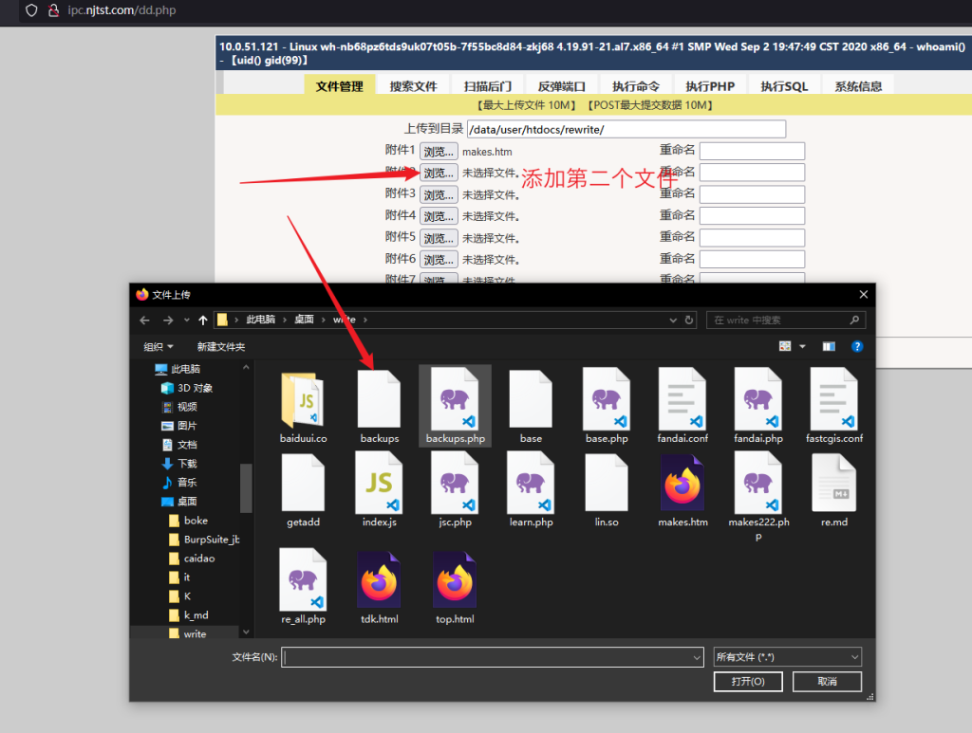Open the 组织 organize dropdown menu

[159, 347]
